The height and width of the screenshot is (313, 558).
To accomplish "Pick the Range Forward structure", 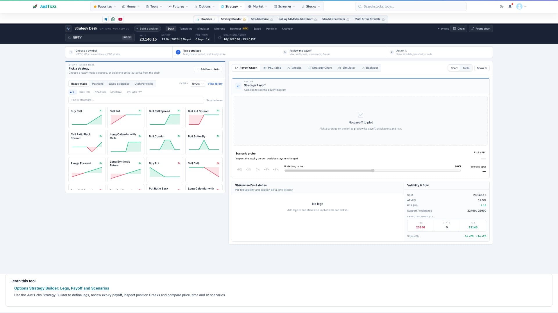I will pos(87,170).
